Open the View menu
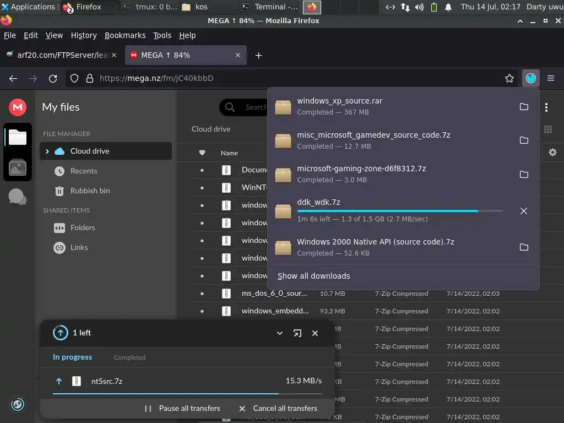Image resolution: width=564 pixels, height=423 pixels. pos(54,35)
